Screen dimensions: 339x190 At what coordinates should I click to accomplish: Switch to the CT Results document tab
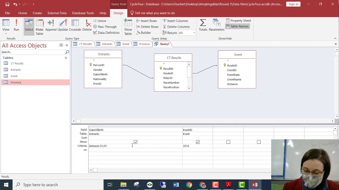tap(83, 44)
